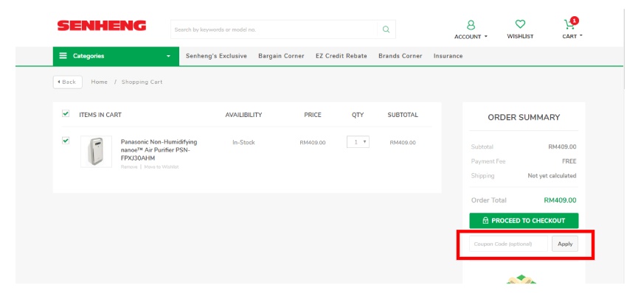Image resolution: width=641 pixels, height=293 pixels.
Task: Follow the Home breadcrumb link
Action: pyautogui.click(x=100, y=82)
